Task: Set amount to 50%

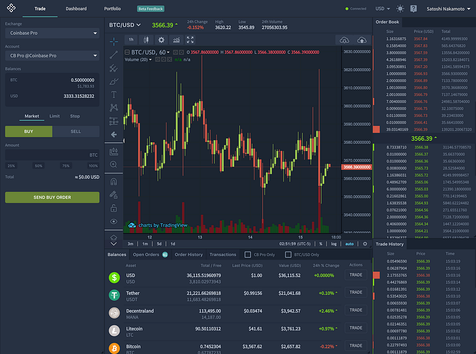Action: point(38,166)
